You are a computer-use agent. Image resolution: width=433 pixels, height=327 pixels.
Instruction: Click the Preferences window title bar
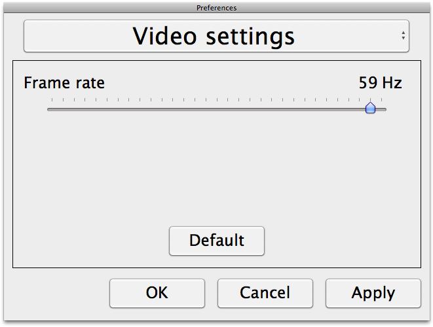(216, 8)
